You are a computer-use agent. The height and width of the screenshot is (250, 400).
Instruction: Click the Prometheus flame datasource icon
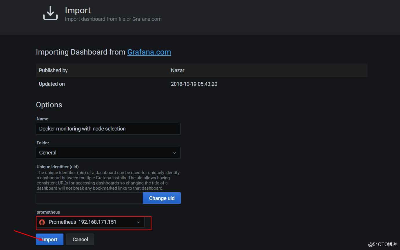click(x=42, y=222)
